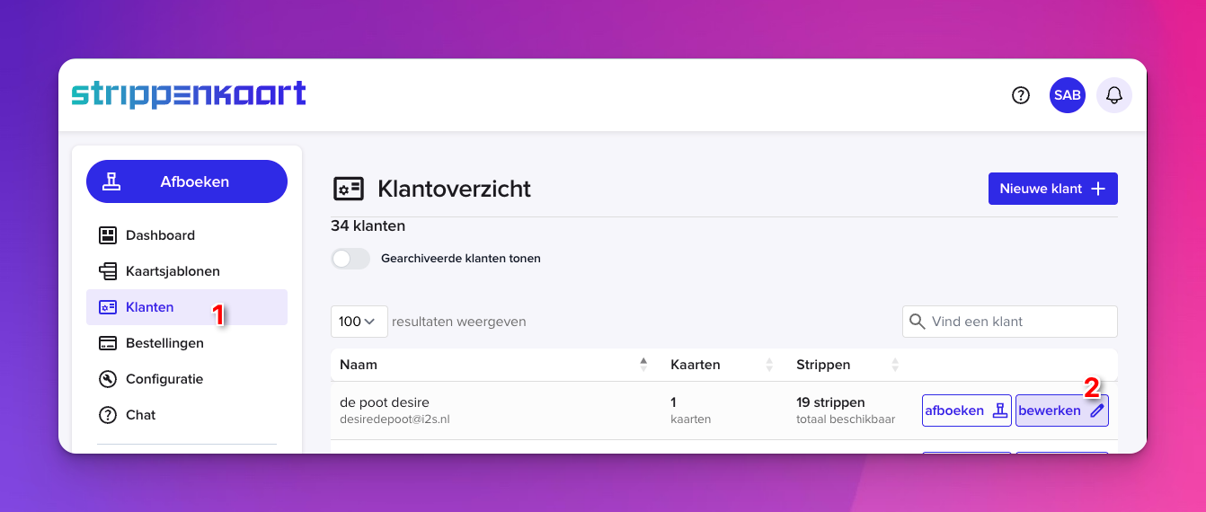1206x512 pixels.
Task: Click the pencil icon on bewerken
Action: point(1096,410)
